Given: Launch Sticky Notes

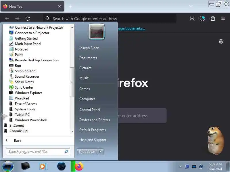Looking at the screenshot, I should point(21,82).
